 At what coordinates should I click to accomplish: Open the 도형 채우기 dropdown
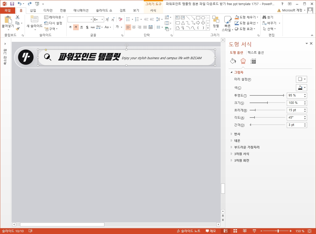[246, 17]
